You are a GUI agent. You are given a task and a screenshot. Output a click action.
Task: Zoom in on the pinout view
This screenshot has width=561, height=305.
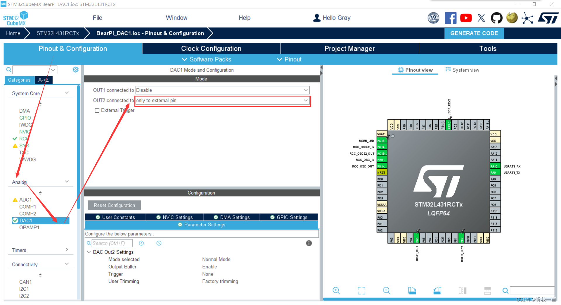click(x=336, y=290)
